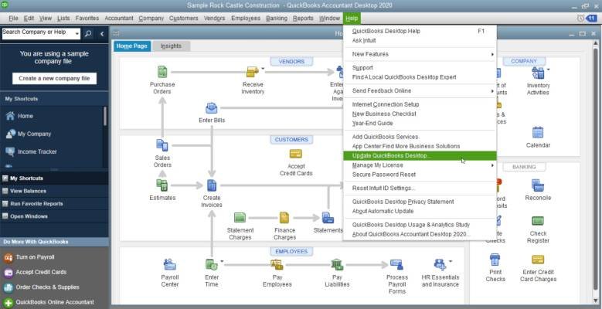The height and width of the screenshot is (309, 602).
Task: Select the Home Page tab
Action: [x=131, y=46]
